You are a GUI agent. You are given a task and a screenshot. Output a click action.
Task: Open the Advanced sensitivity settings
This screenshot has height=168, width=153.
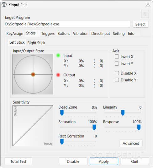click(x=131, y=144)
